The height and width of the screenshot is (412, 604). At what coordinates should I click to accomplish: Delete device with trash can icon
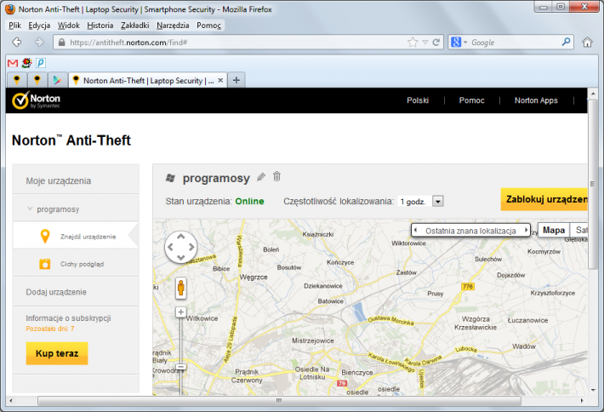(276, 176)
